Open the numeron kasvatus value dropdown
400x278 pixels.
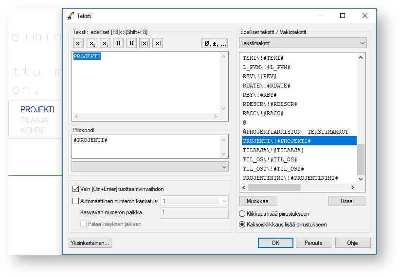pos(224,201)
